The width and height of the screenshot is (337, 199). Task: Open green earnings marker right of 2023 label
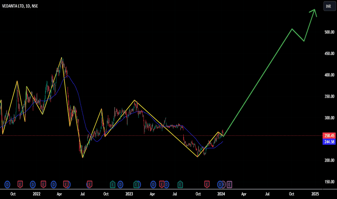point(136,185)
